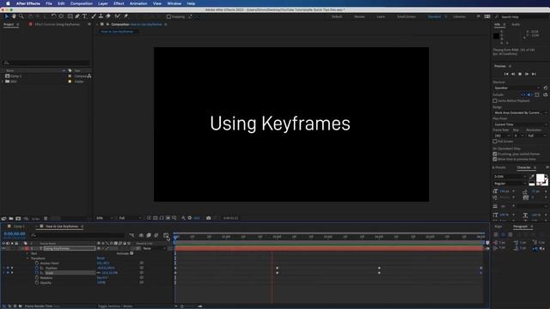Jump to last frame in Preview
The width and height of the screenshot is (550, 309).
click(534, 74)
